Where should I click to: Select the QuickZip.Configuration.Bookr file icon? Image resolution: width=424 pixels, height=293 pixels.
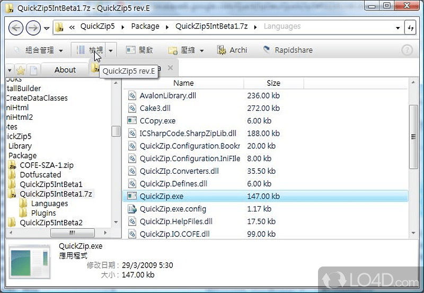pos(132,146)
